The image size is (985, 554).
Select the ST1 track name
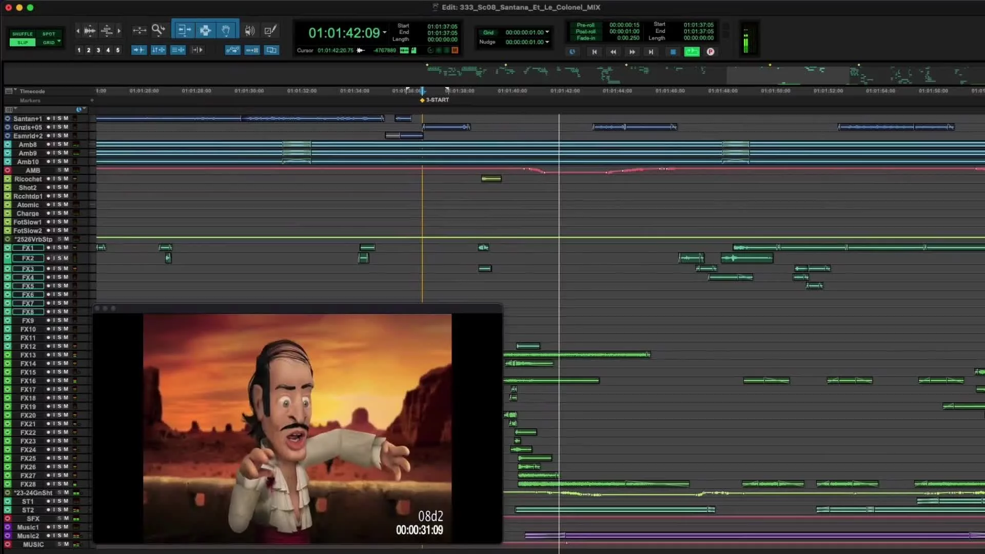[x=28, y=502]
